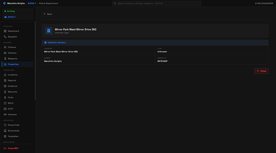Click the Property Details info icon

click(46, 43)
